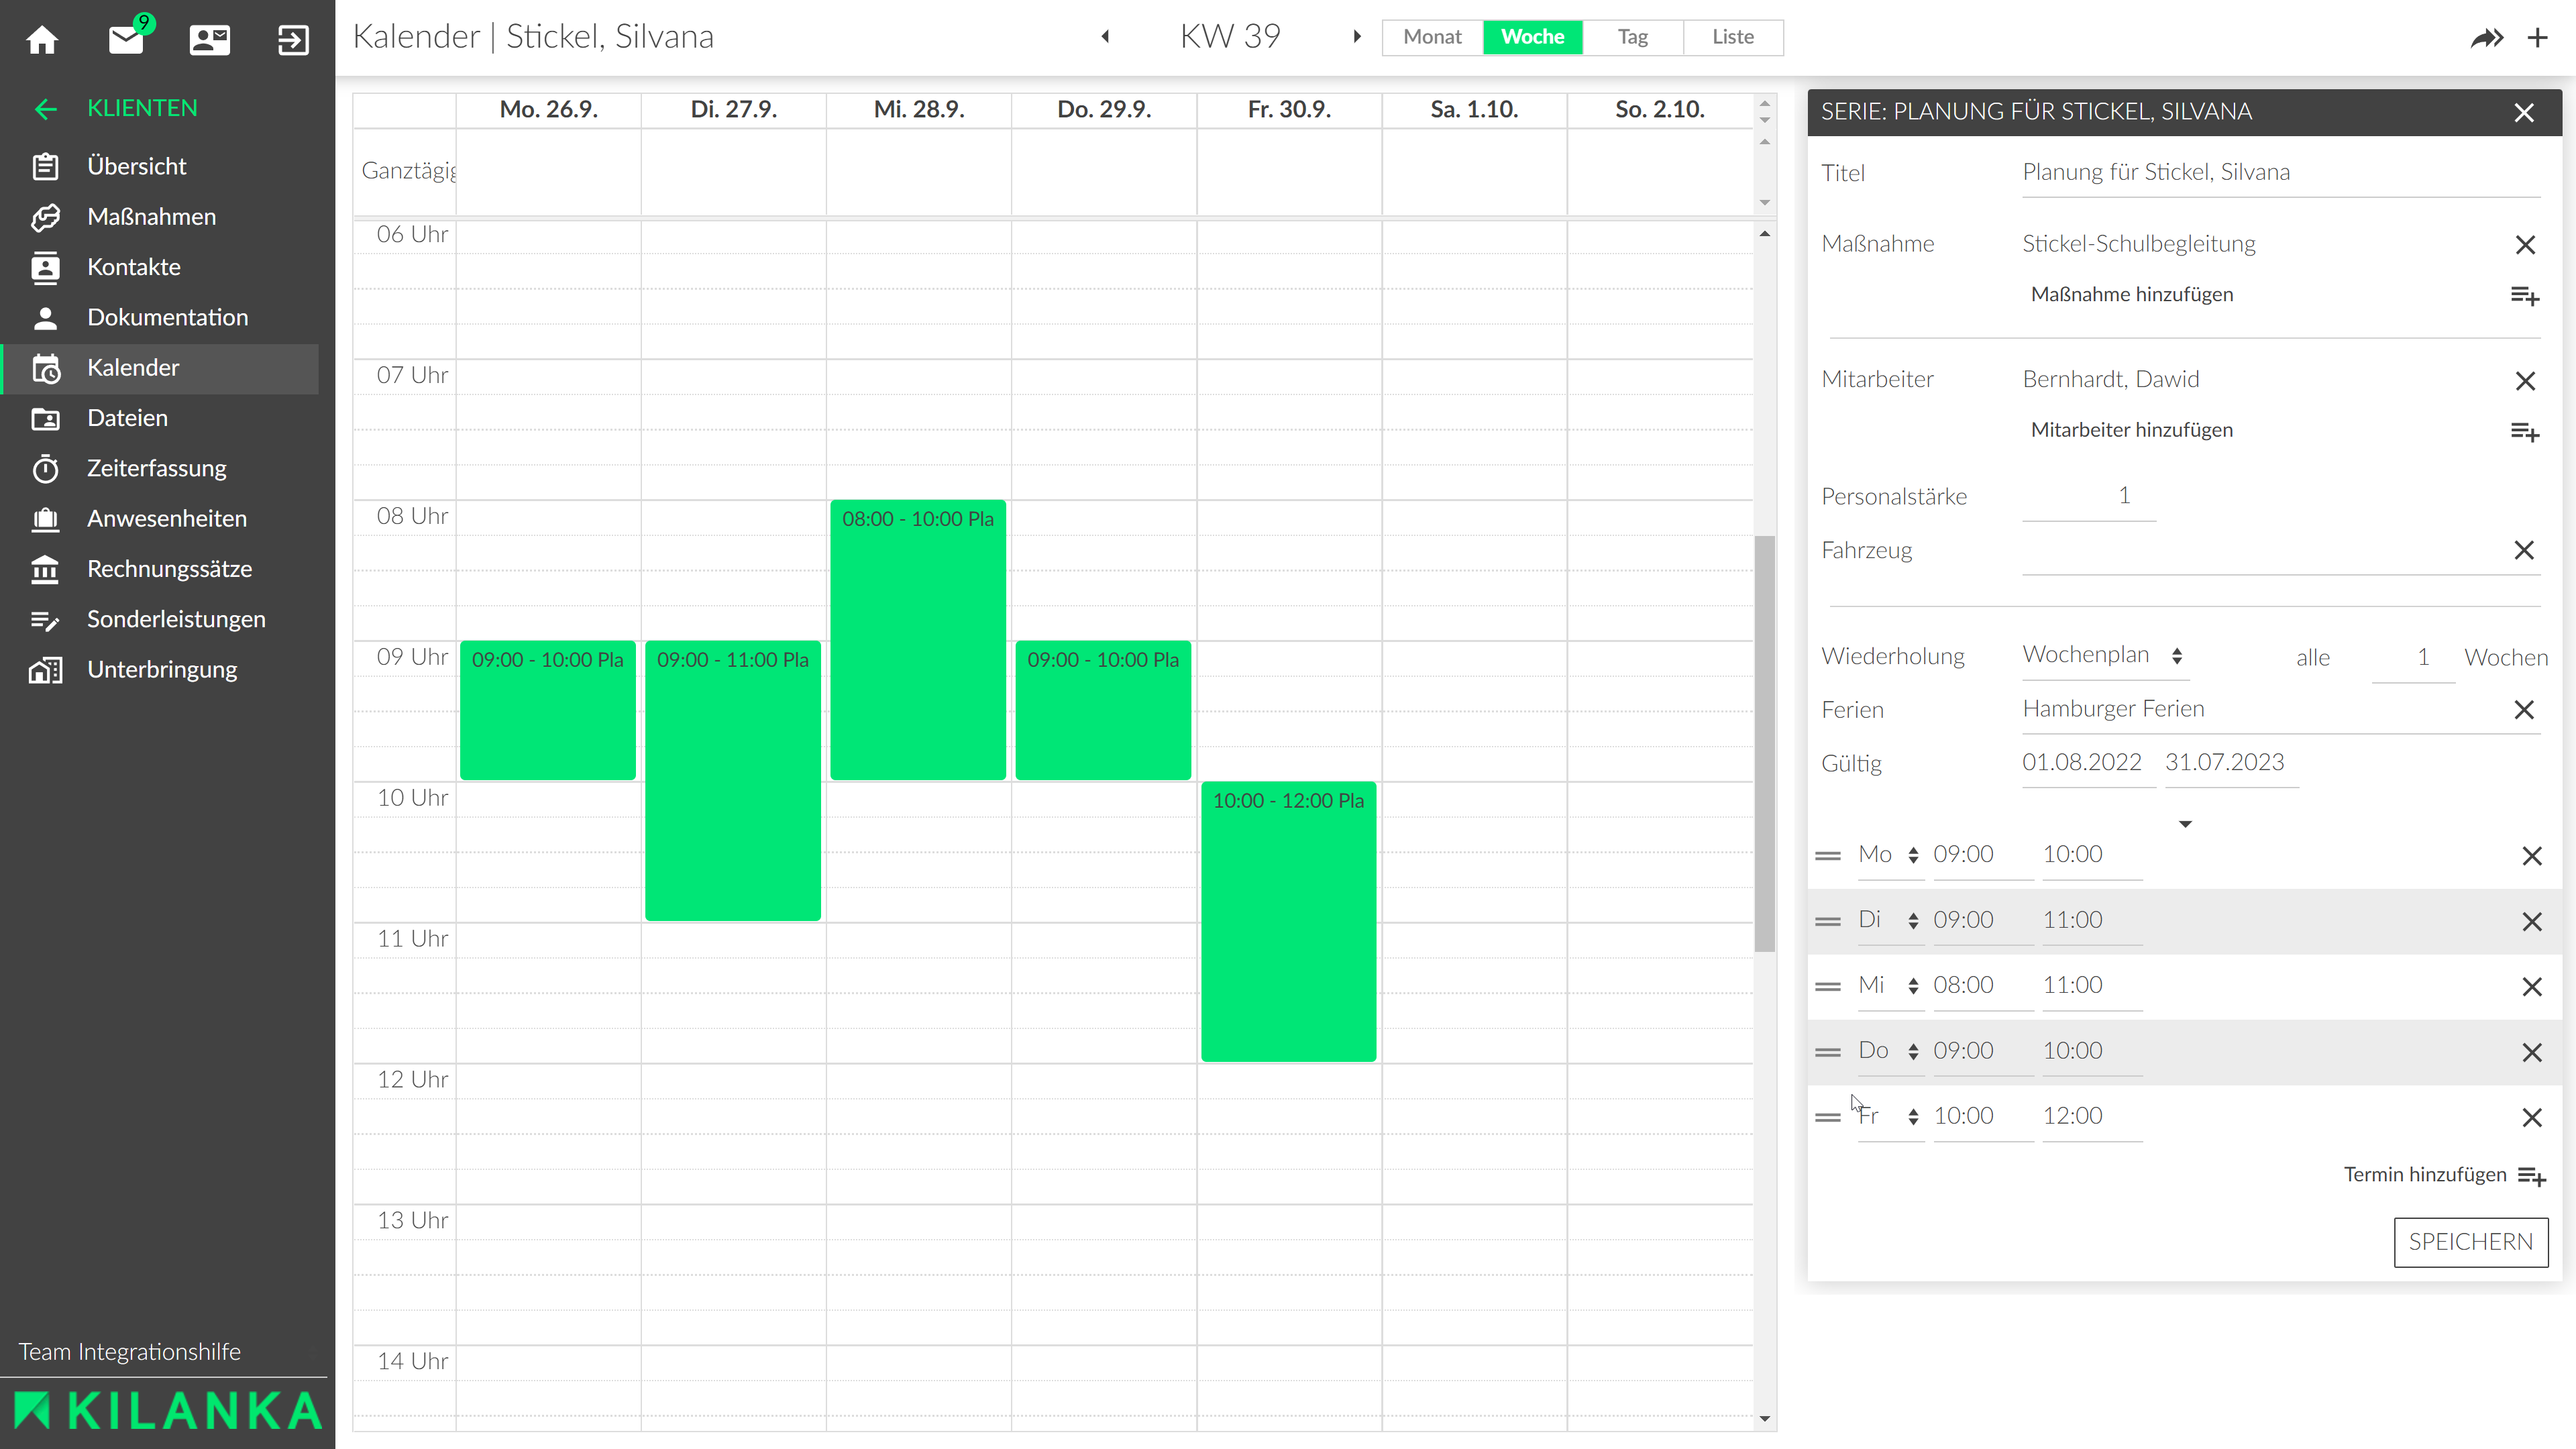Image resolution: width=2576 pixels, height=1449 pixels.
Task: Edit Mi row end time 11:00
Action: pos(2092,986)
